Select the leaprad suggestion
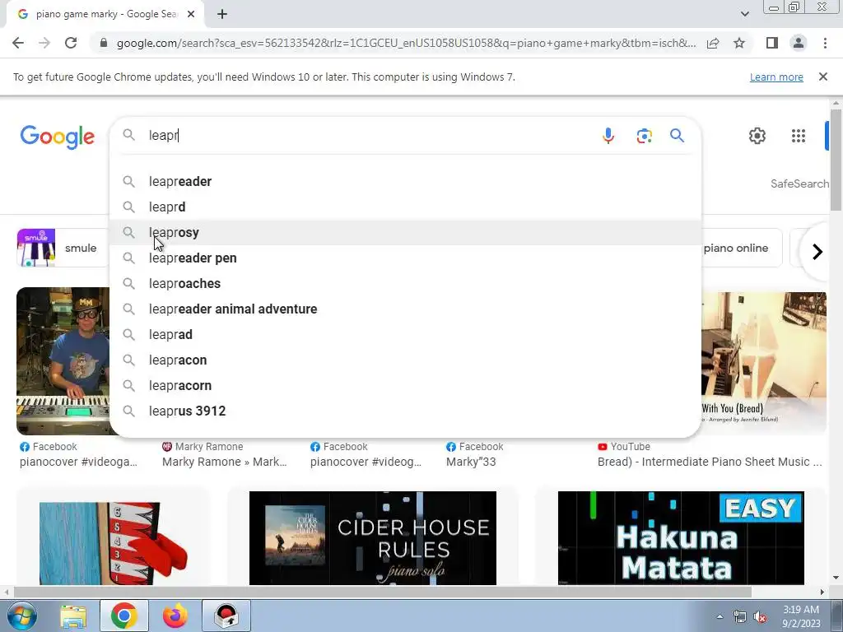Image resolution: width=843 pixels, height=632 pixels. (x=405, y=335)
